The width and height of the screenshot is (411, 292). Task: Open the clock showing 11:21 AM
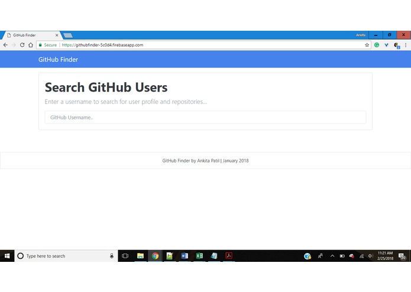[x=385, y=256]
